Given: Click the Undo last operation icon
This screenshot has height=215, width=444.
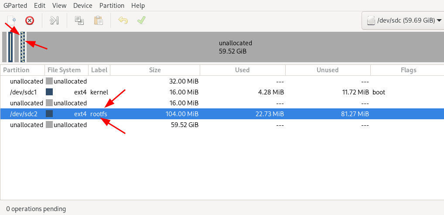Looking at the screenshot, I should pyautogui.click(x=123, y=20).
